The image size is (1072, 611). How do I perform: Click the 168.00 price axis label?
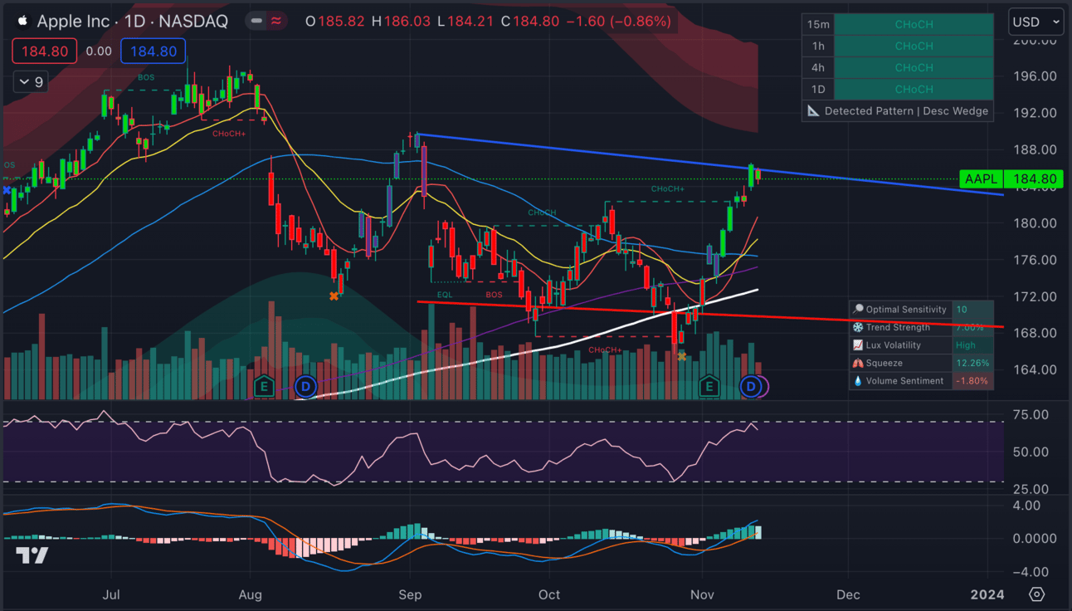1035,333
